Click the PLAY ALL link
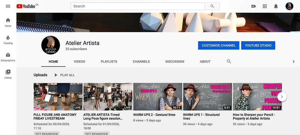Viewport: 300px width, 135px height. coord(67,75)
